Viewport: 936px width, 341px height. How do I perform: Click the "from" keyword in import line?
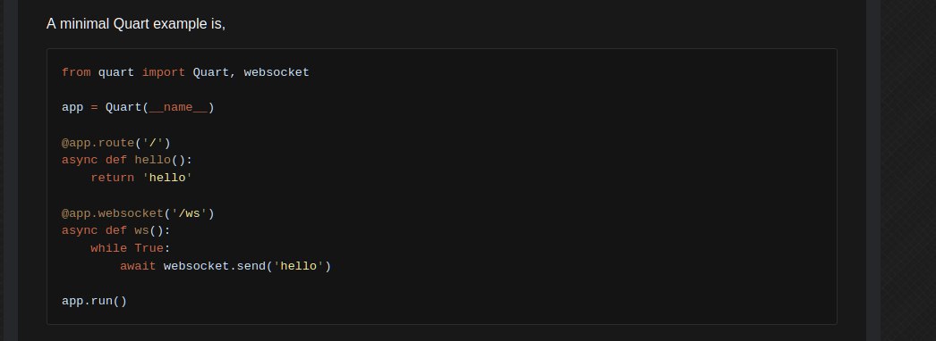[76, 72]
